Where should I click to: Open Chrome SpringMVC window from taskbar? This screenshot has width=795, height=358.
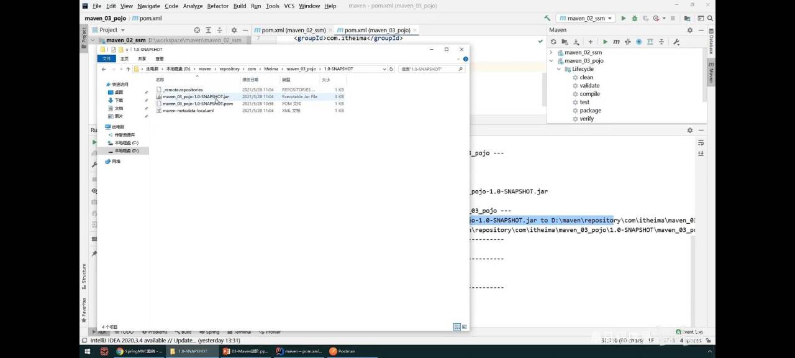tap(139, 351)
